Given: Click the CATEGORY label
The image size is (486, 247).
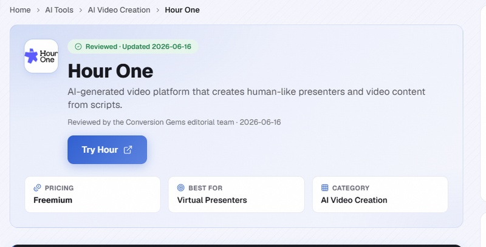Looking at the screenshot, I should click(351, 188).
